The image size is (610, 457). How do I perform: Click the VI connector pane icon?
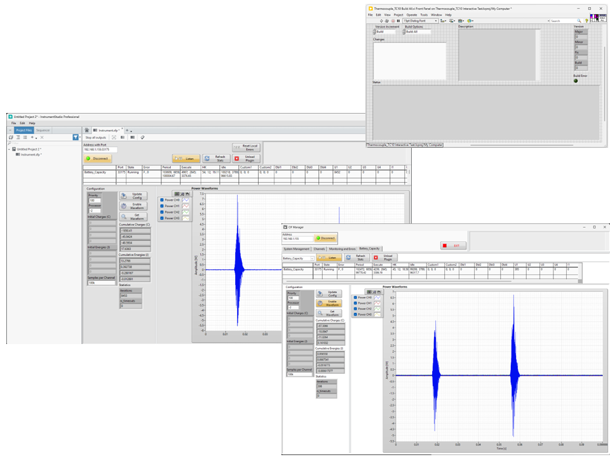click(x=594, y=18)
